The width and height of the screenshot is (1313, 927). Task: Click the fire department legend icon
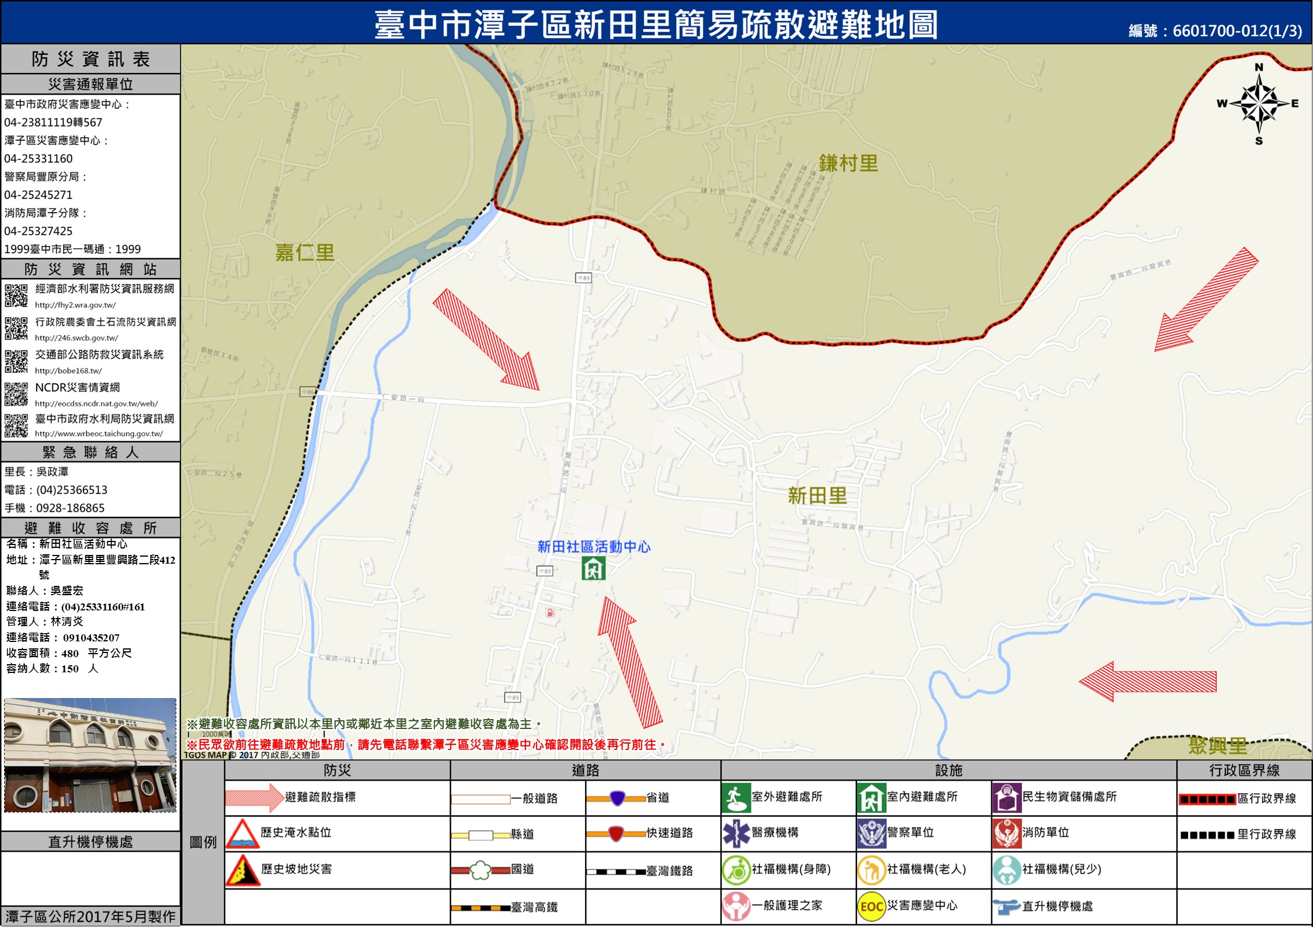click(x=1006, y=834)
